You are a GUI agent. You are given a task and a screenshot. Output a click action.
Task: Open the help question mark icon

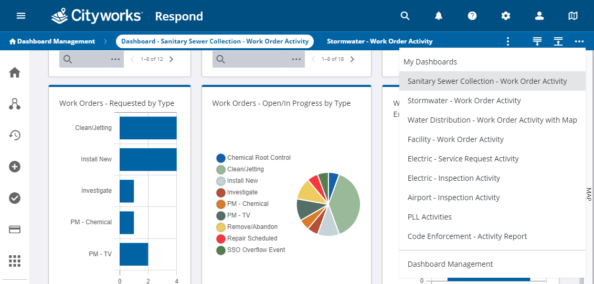(472, 16)
